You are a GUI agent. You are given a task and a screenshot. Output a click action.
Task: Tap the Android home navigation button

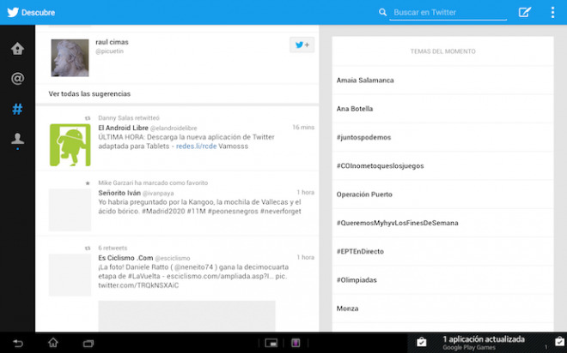[x=53, y=343]
